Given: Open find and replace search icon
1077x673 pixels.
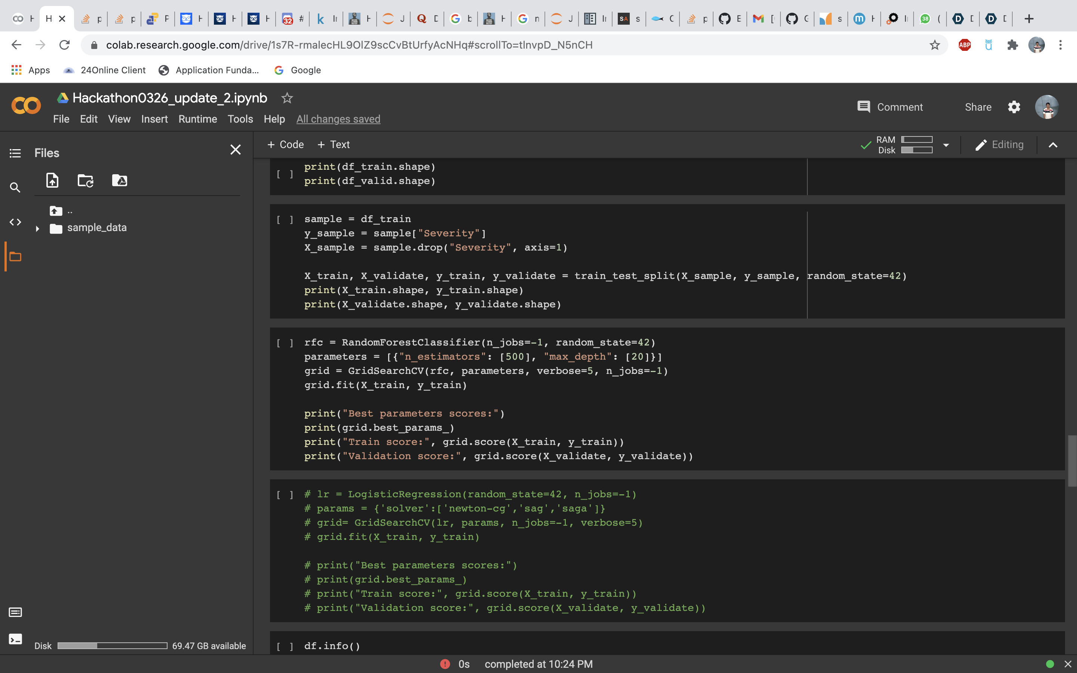Looking at the screenshot, I should click(x=15, y=187).
